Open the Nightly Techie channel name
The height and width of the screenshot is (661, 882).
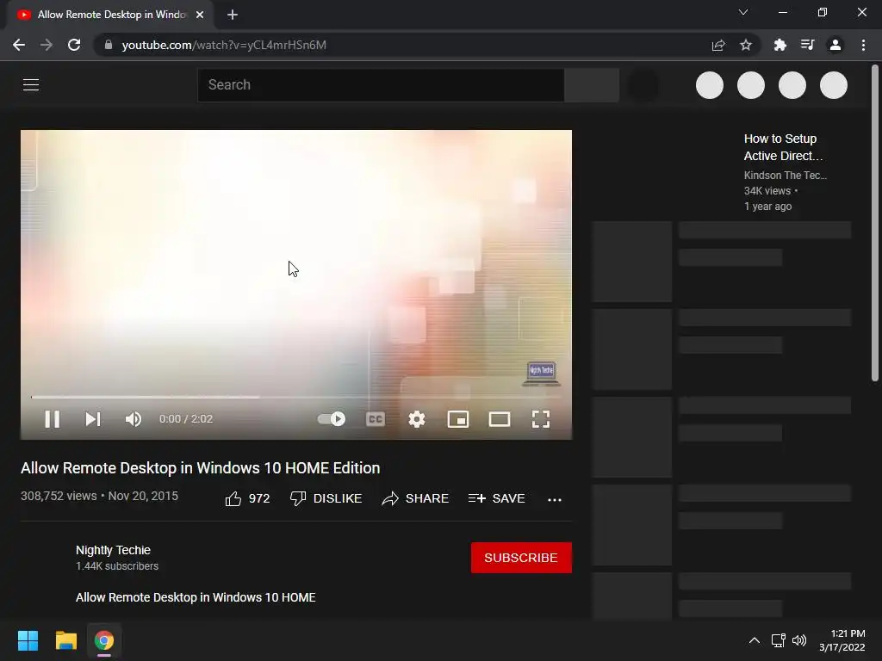tap(113, 550)
